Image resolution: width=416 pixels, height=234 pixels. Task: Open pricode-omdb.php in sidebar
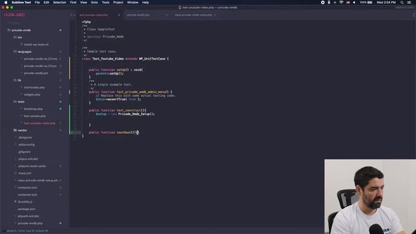[x=30, y=224]
